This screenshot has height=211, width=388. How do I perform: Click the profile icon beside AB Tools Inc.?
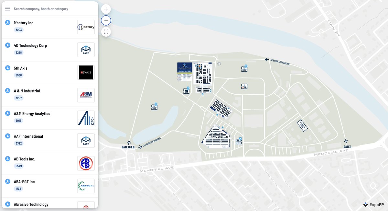[x=8, y=158]
